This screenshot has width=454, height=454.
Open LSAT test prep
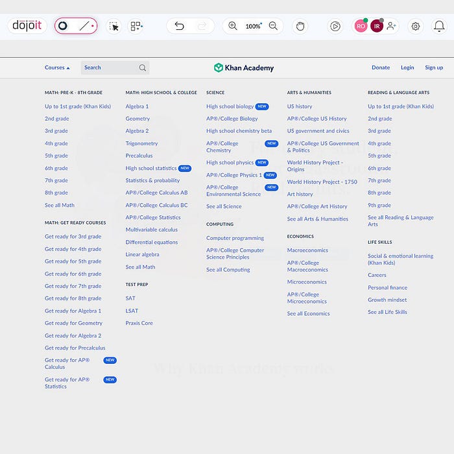[x=132, y=311]
